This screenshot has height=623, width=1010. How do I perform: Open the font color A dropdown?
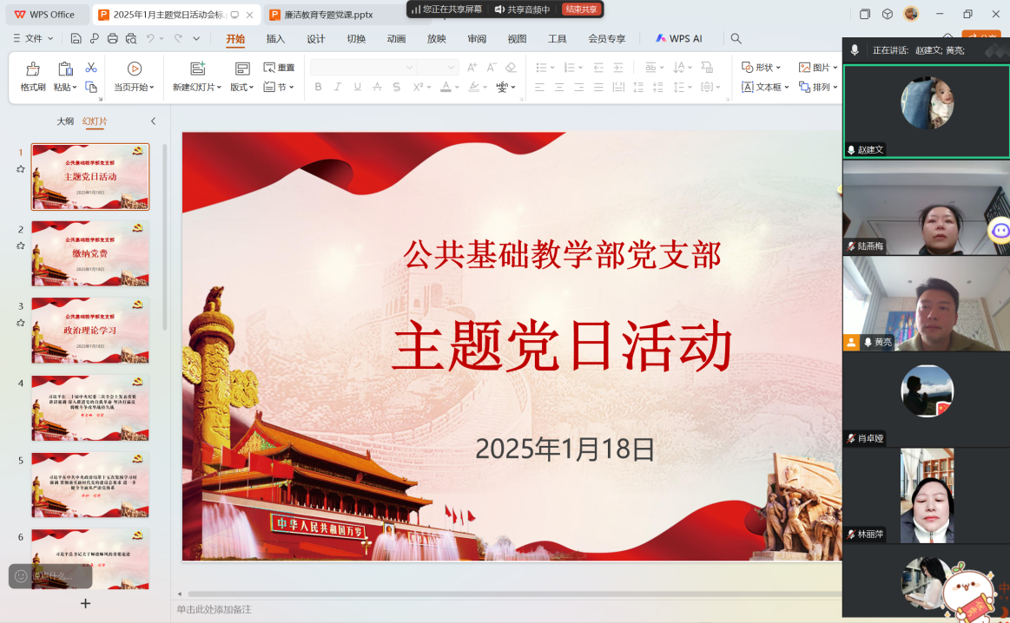[458, 87]
